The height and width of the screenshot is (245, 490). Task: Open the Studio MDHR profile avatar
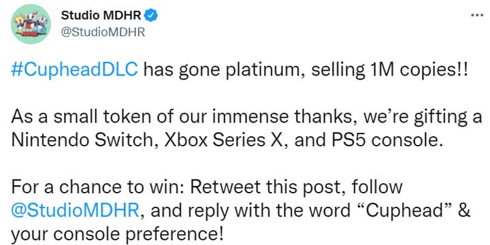pyautogui.click(x=31, y=24)
